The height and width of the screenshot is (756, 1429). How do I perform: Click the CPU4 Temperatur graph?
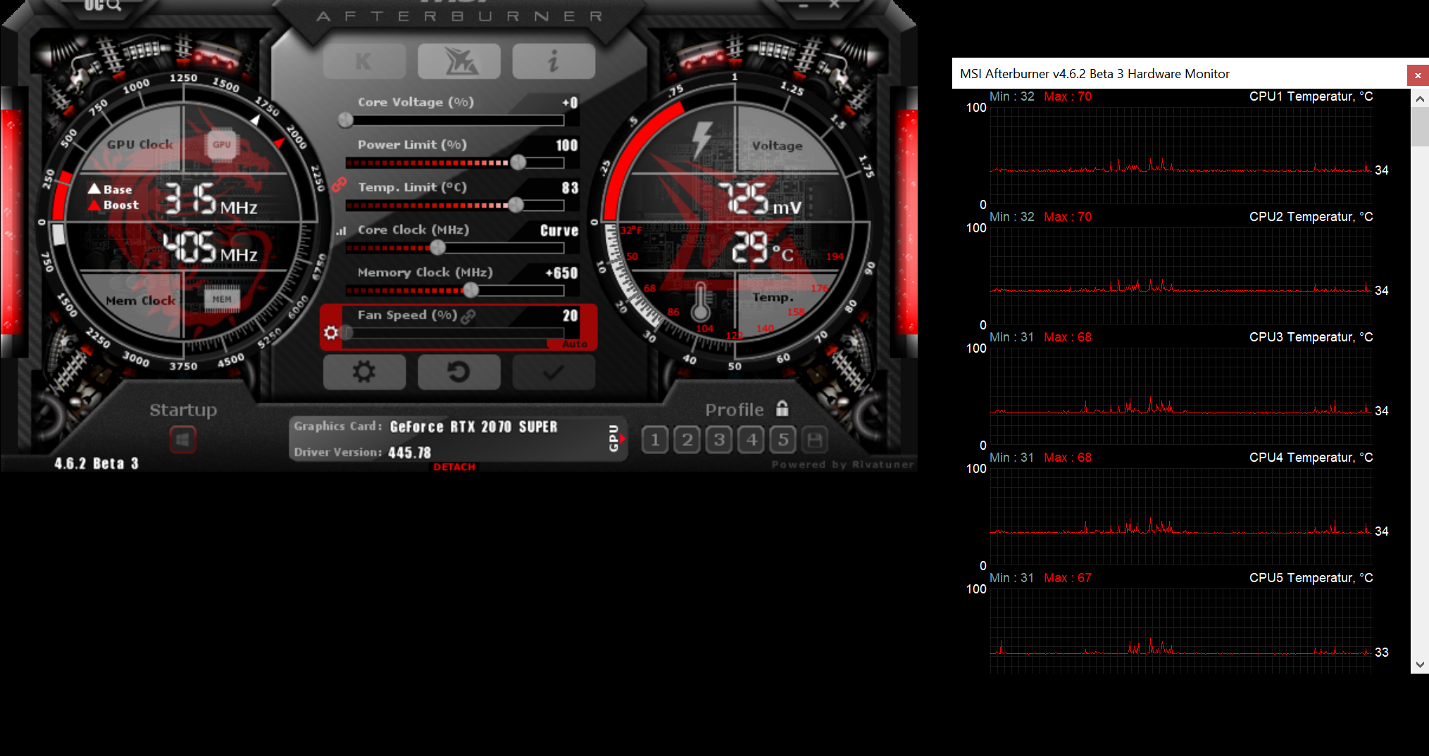1180,517
